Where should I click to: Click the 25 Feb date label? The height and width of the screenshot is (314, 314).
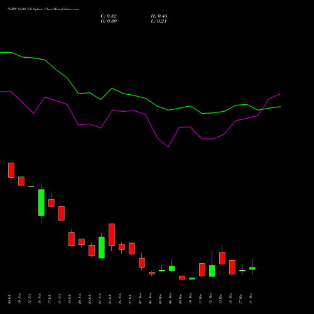111,299
